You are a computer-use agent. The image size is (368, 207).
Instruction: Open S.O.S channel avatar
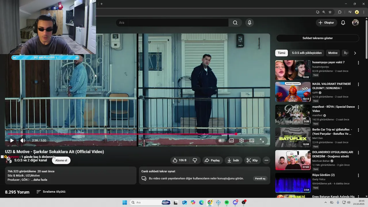pos(9,160)
